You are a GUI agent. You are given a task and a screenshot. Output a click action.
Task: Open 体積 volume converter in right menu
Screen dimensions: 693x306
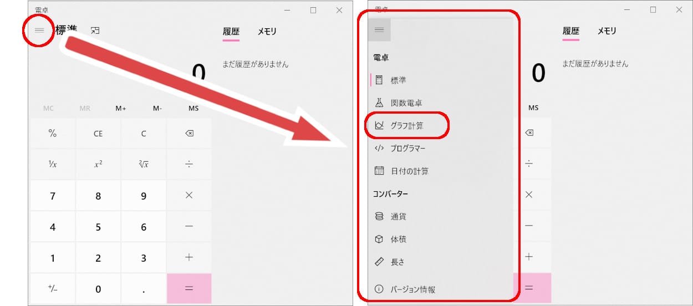[x=440, y=239]
